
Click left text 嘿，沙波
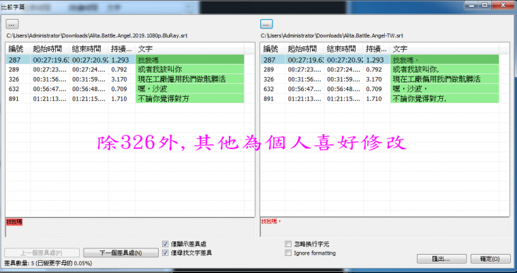[x=153, y=89]
